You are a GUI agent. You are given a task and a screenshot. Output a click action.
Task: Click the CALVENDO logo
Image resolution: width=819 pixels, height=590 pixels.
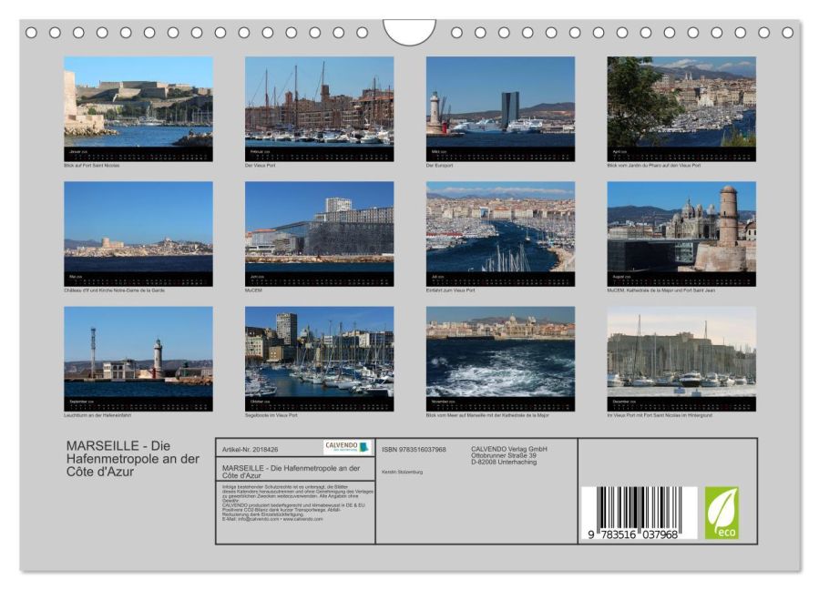(347, 447)
